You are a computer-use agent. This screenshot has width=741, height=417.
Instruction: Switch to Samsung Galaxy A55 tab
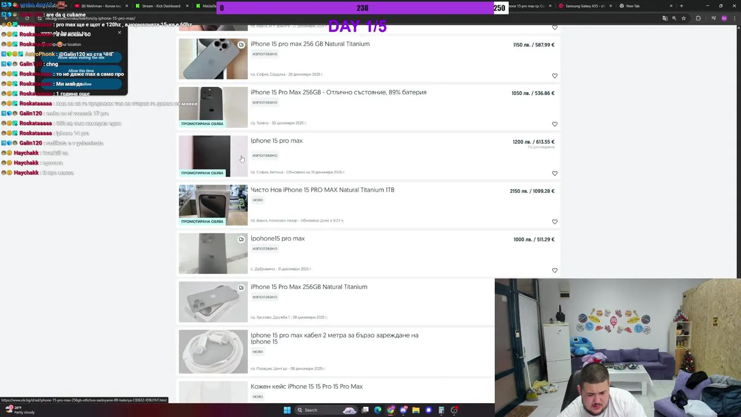tap(585, 6)
